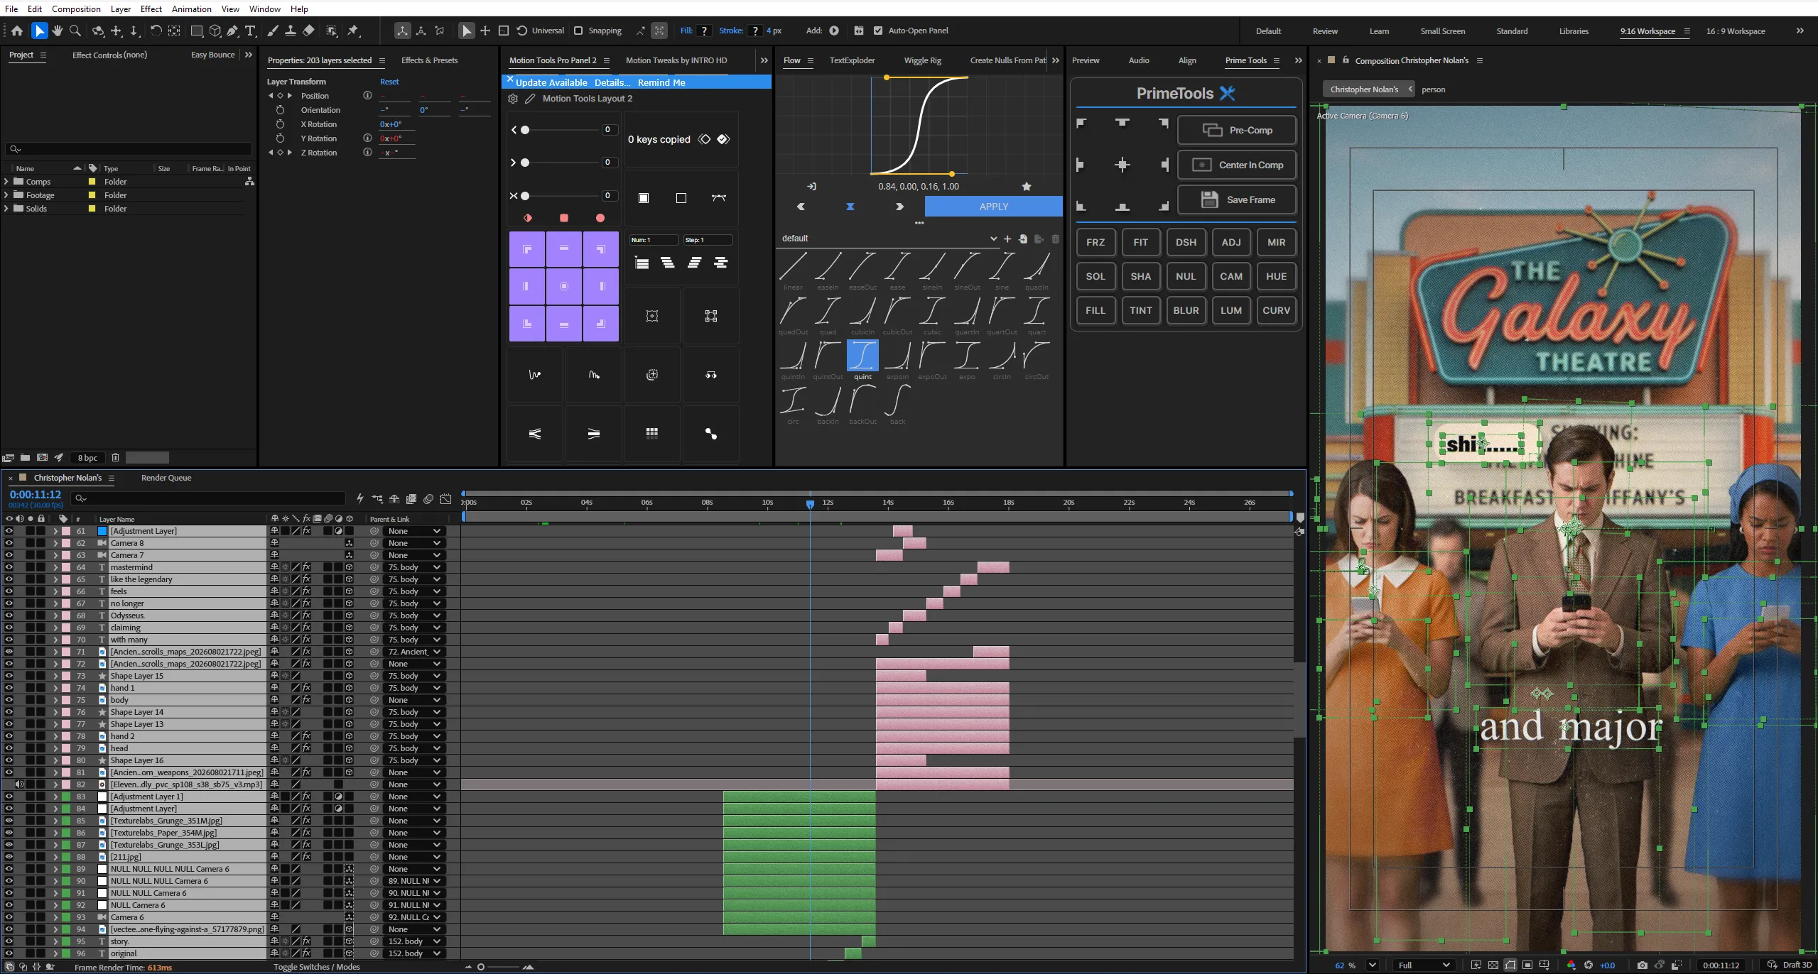The width and height of the screenshot is (1818, 974).
Task: Hide the mastermind layer via eye icon
Action: point(9,567)
